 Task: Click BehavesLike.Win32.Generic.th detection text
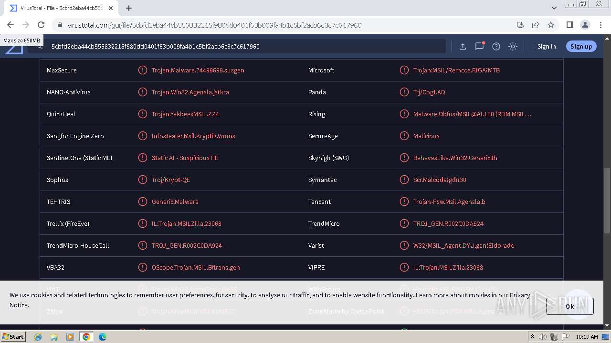(455, 158)
